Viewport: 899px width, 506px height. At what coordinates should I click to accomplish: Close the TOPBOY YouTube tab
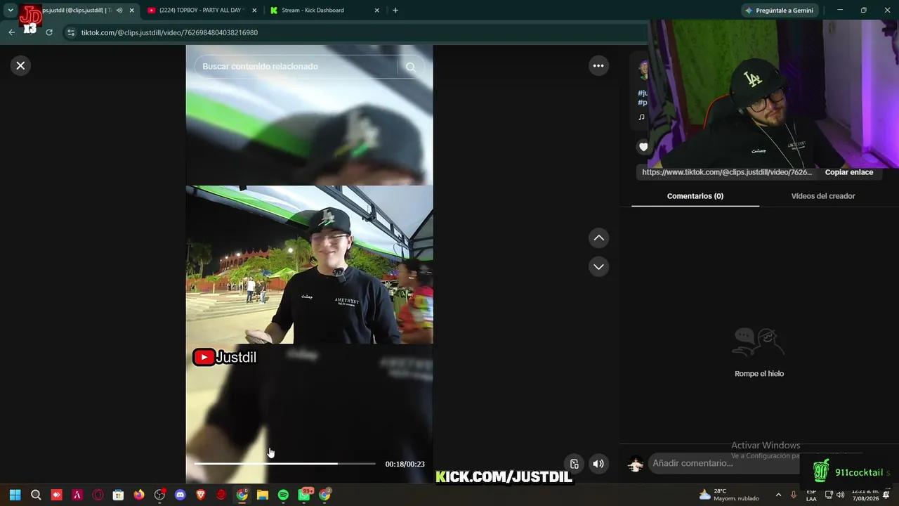click(x=255, y=11)
